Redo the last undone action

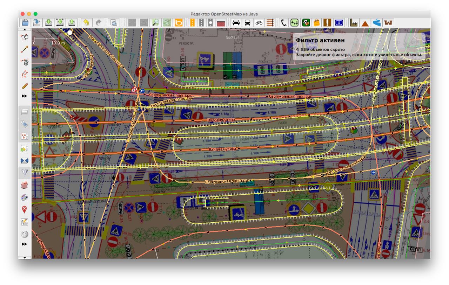[x=98, y=23]
